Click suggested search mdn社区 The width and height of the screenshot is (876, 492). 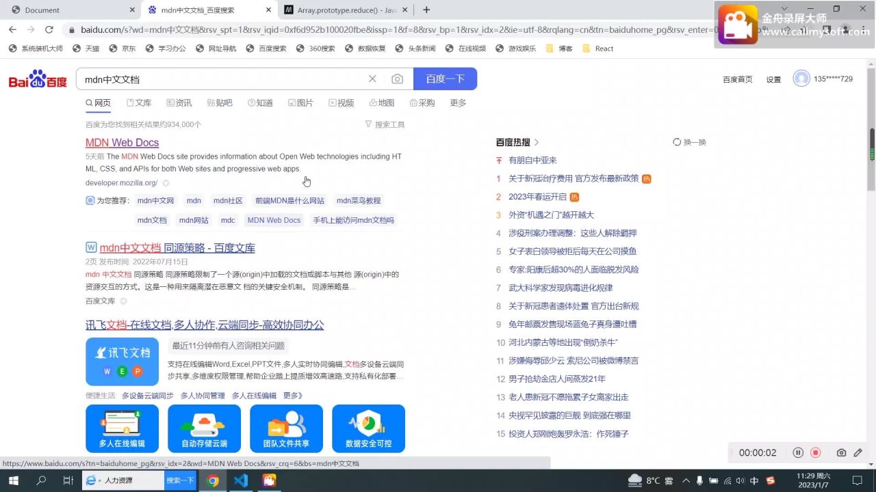[228, 201]
